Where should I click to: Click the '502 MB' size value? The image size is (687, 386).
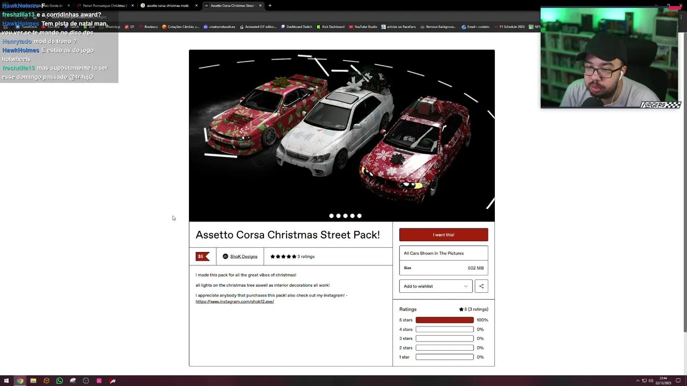tap(476, 268)
